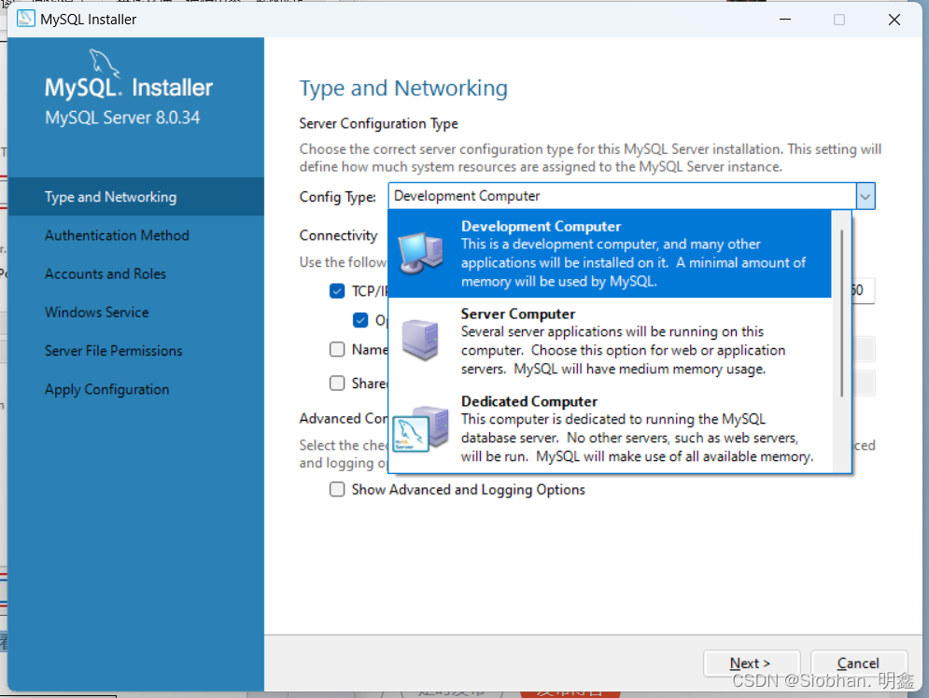This screenshot has width=929, height=698.
Task: Click the Config Type label
Action: (338, 197)
